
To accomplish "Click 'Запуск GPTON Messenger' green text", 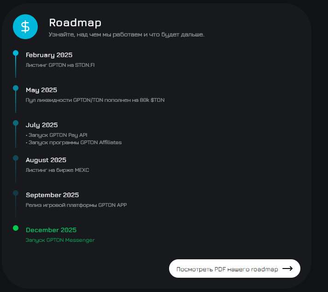I will 60,240.
